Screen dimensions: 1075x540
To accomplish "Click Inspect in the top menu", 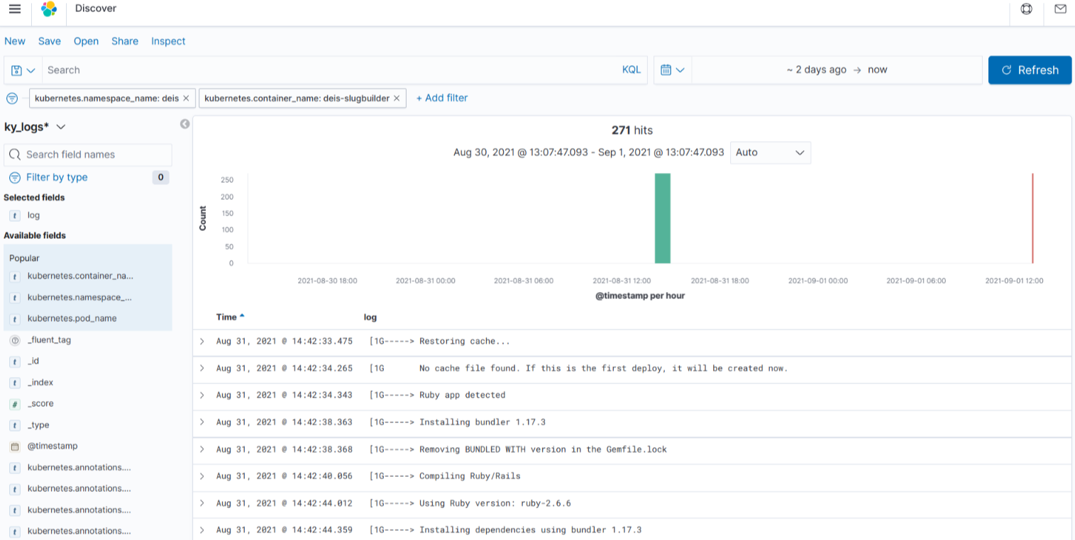I will click(168, 41).
